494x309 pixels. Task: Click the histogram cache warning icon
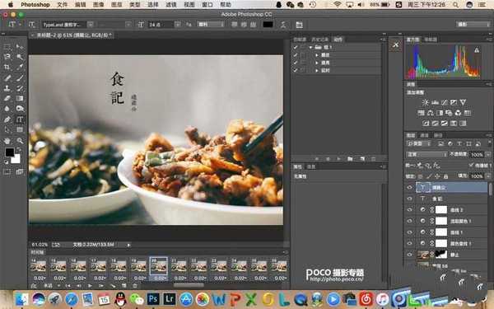click(477, 49)
